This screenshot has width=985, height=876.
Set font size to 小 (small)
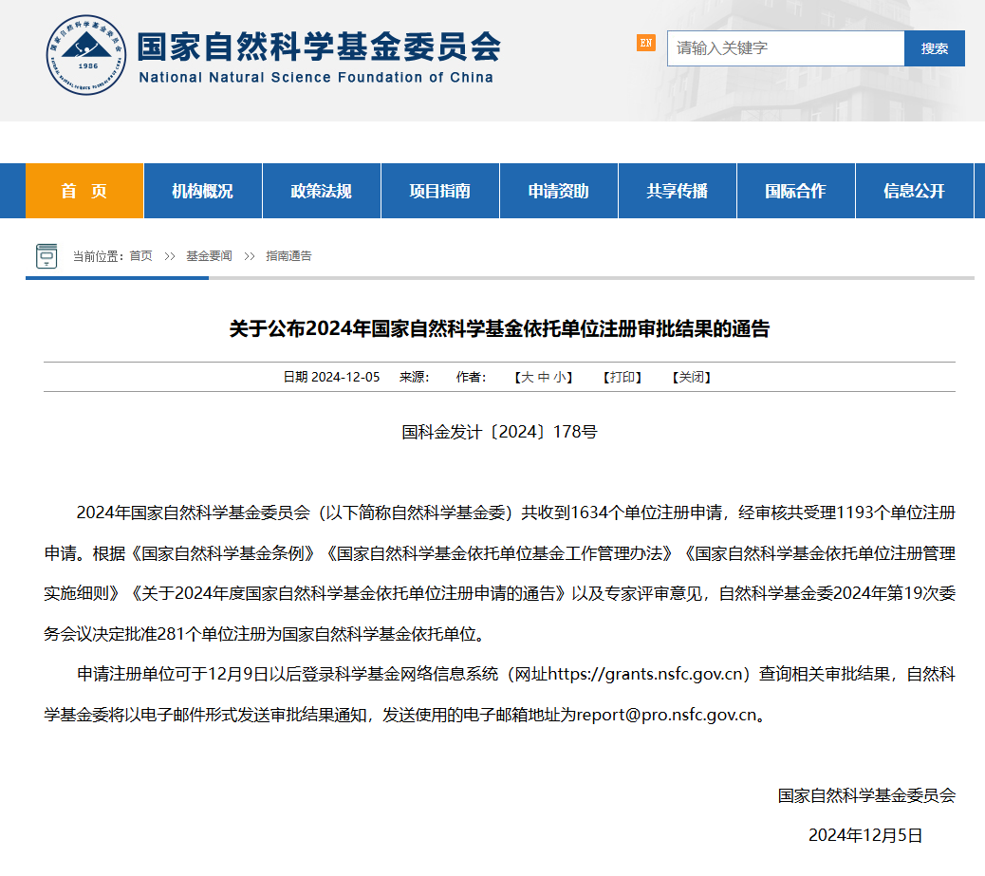click(x=560, y=377)
